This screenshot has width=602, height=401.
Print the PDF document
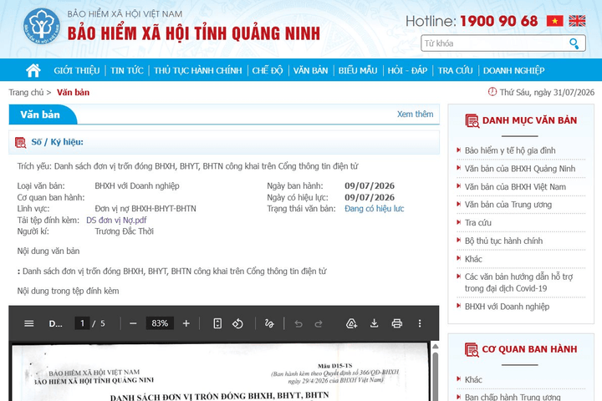pos(396,323)
